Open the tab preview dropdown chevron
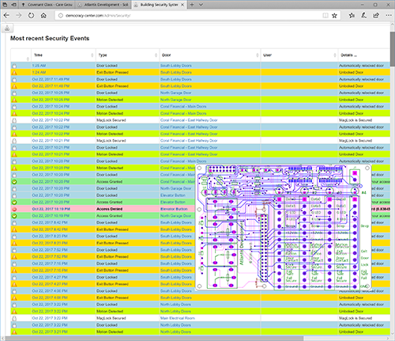Screen dimensions: 395x341 click(x=201, y=5)
